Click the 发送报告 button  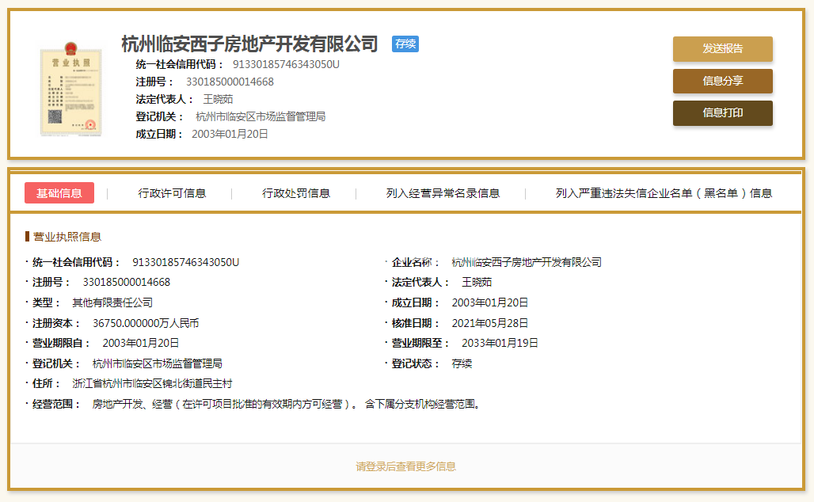click(723, 49)
